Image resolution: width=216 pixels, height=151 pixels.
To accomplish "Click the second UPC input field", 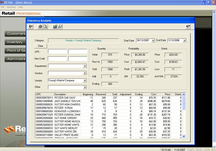I will point(78,51).
